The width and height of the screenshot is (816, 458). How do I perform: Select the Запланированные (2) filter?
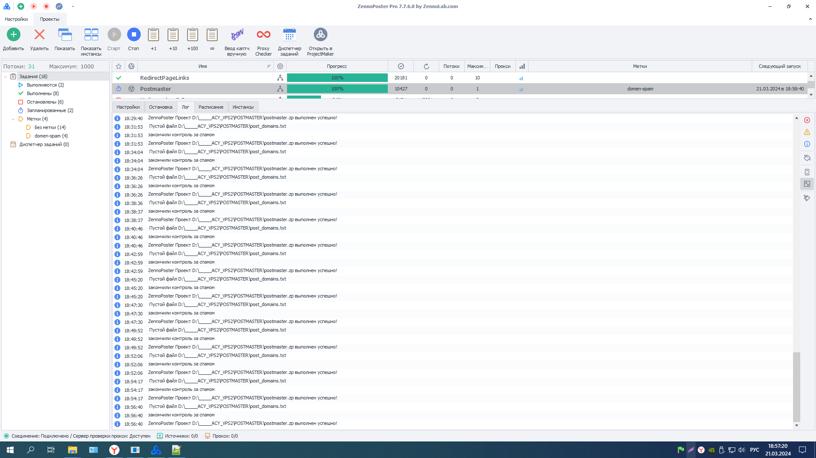(x=50, y=110)
